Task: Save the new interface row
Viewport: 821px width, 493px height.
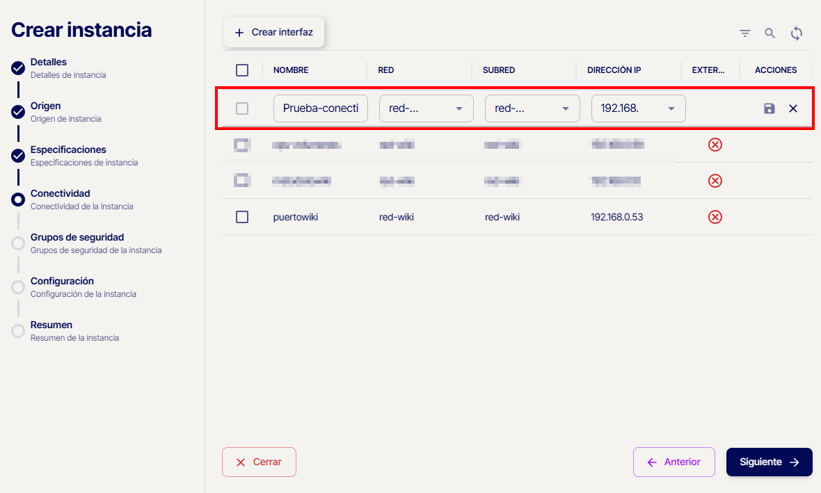Action: 769,108
